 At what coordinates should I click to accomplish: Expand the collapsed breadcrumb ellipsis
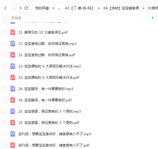[x=59, y=8]
